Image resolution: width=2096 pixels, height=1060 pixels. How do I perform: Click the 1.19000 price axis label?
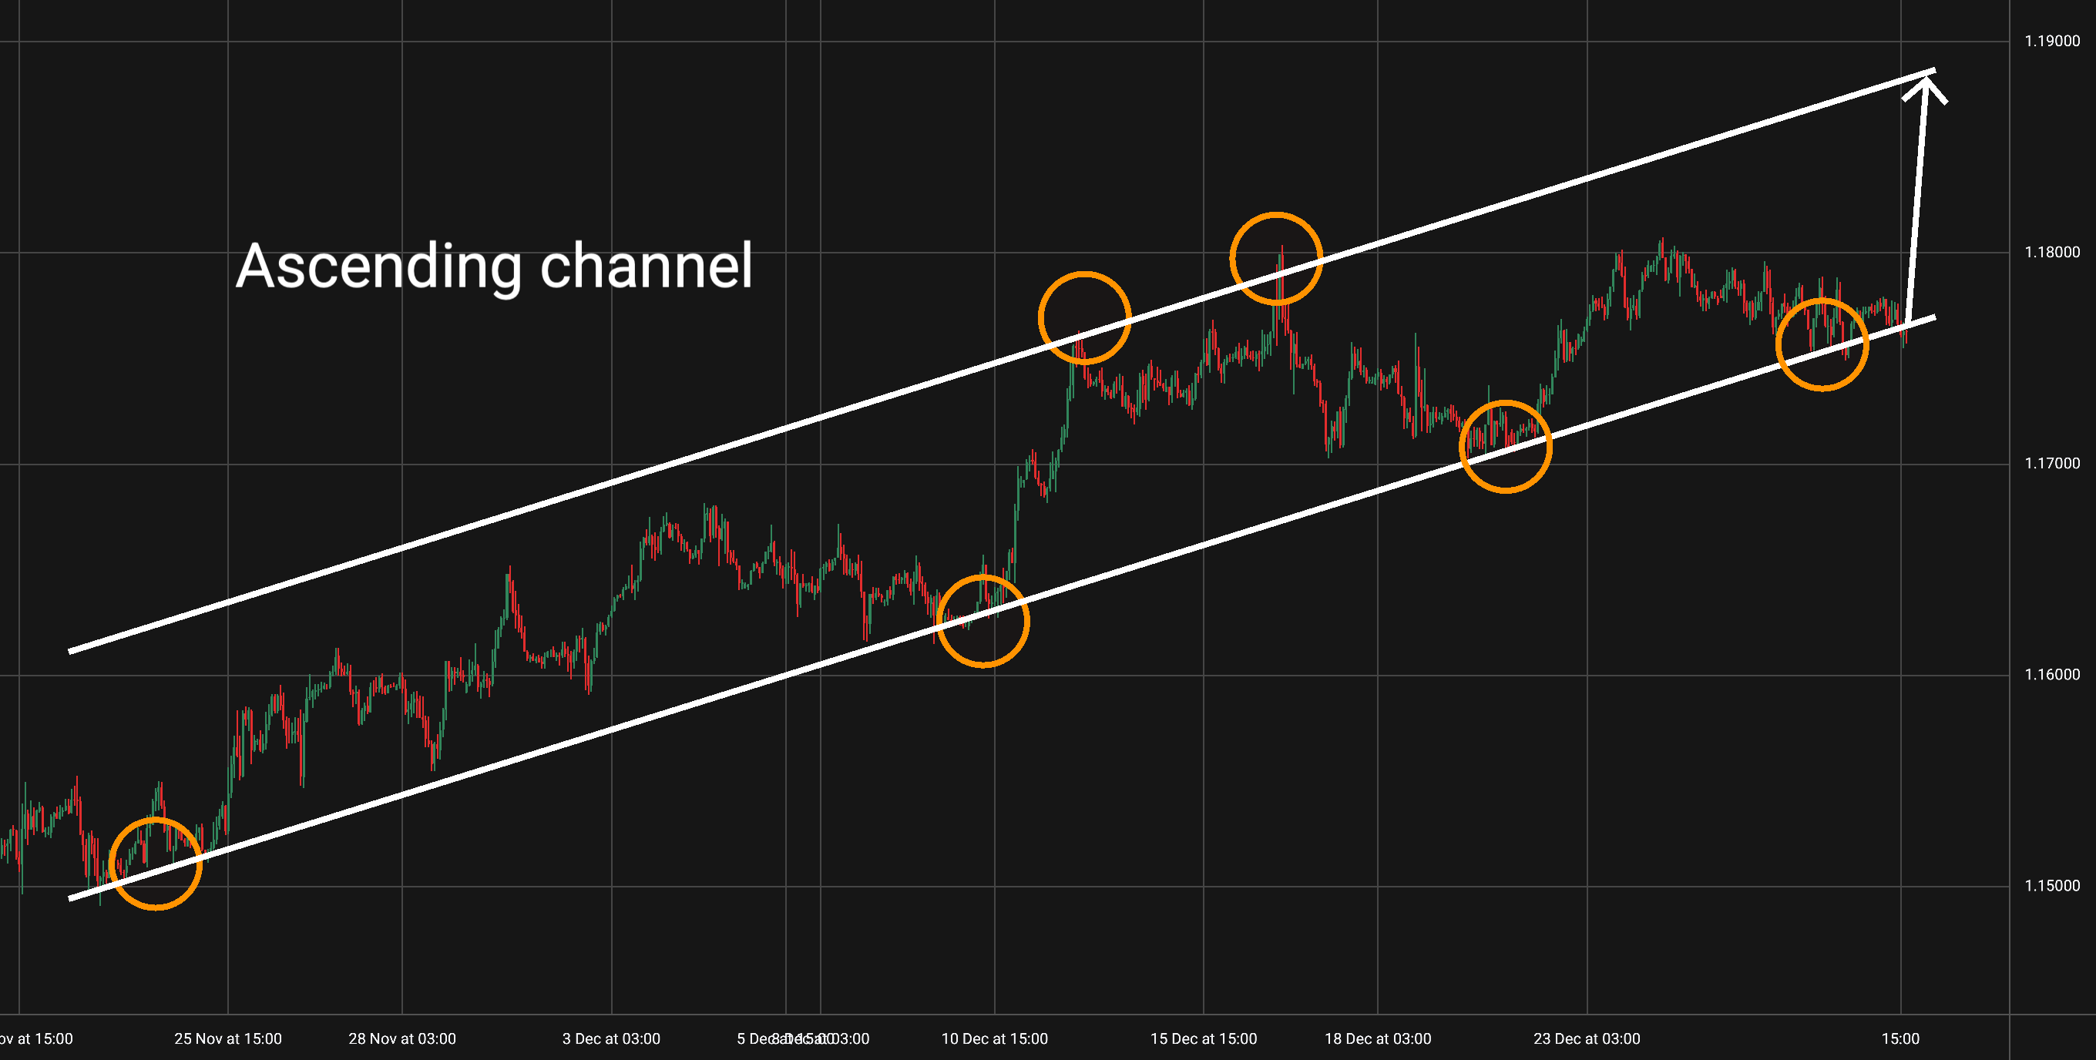[2051, 42]
